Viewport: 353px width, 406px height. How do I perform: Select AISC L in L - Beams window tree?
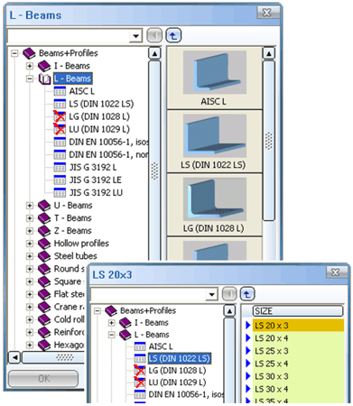(x=82, y=91)
